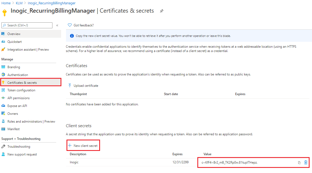Open New support request

pos(22,154)
